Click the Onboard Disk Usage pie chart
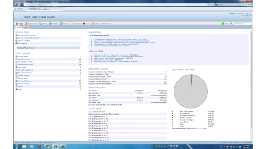Viewport: 266px width, 149px height. [190, 91]
